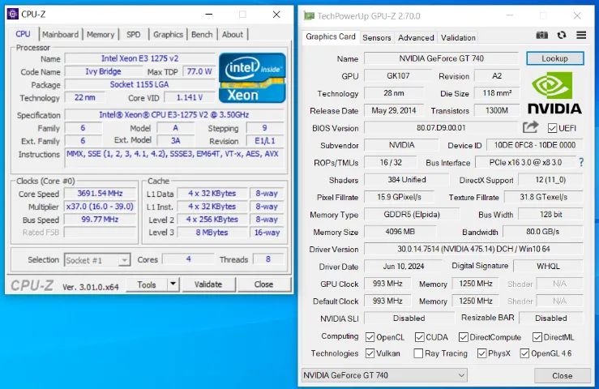Viewport: 599px width, 389px height.
Task: Click the GPU-Z screenshot camera icon
Action: click(541, 35)
